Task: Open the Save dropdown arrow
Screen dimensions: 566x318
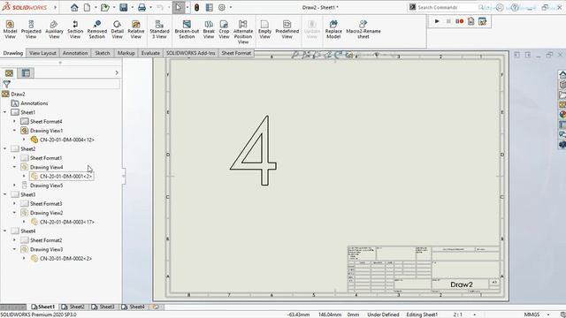Action: point(132,7)
